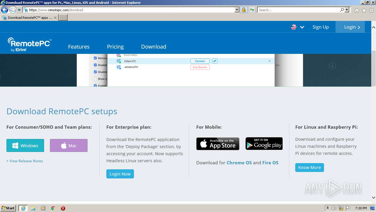Toggle the Enable checkbox
376x212 pixels.
[95, 85]
